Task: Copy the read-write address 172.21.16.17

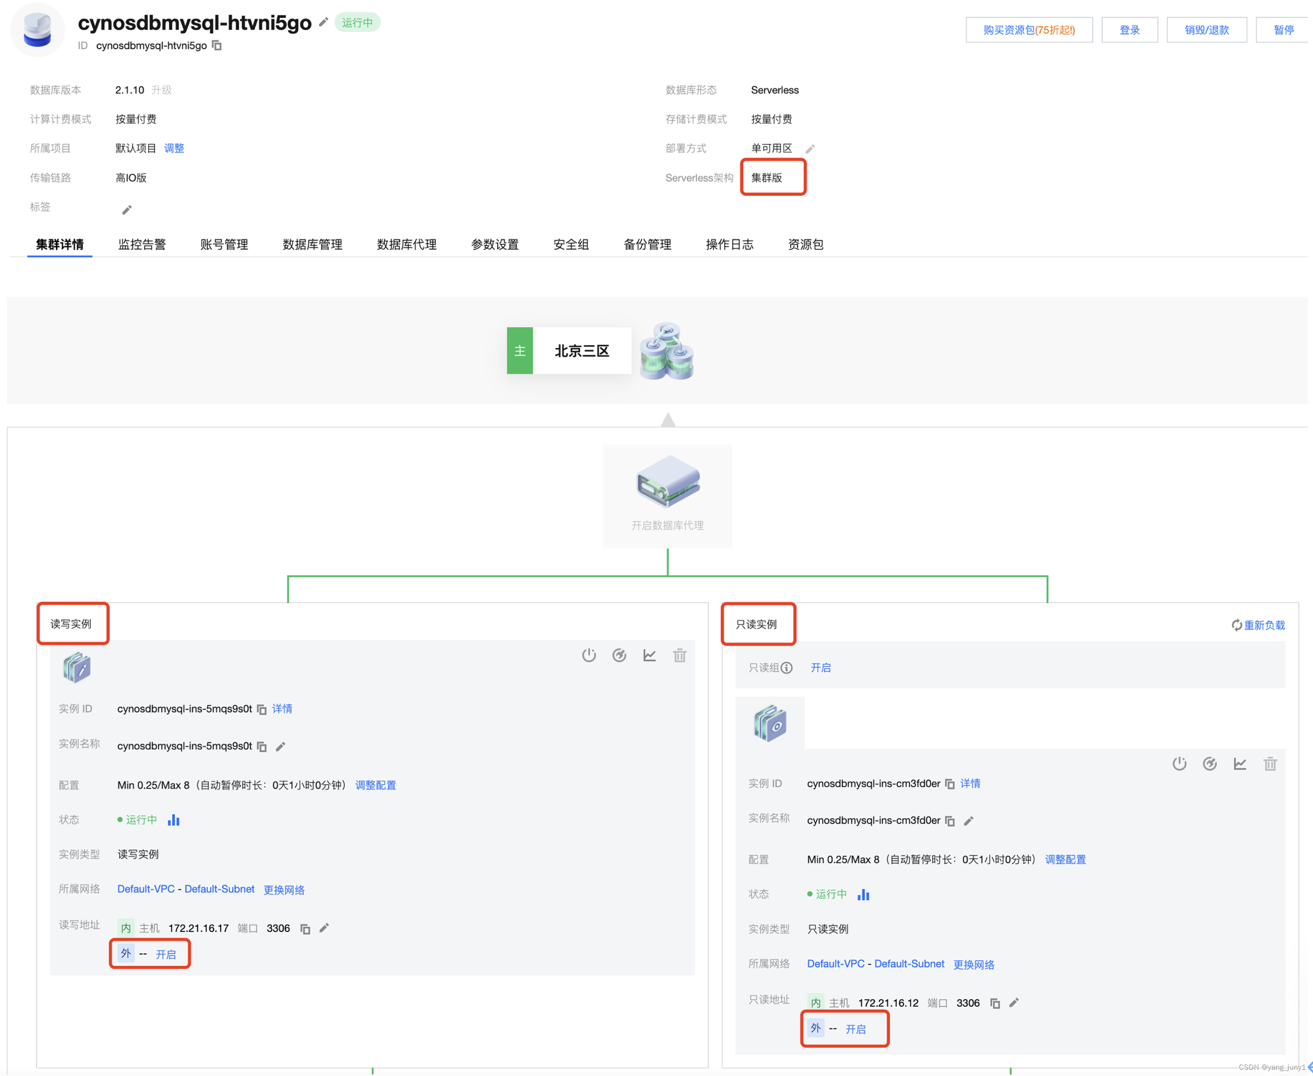Action: click(x=305, y=928)
